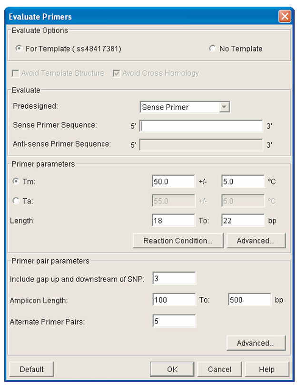
Task: Choose the No Template option
Action: coord(212,49)
